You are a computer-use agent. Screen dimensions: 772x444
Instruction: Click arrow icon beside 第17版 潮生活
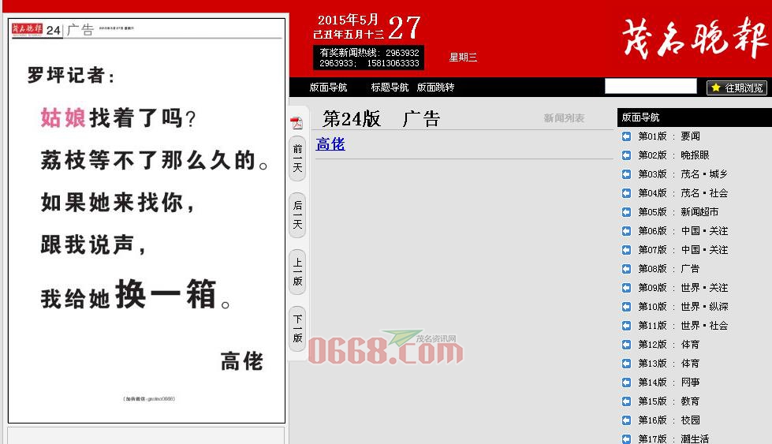tap(626, 438)
